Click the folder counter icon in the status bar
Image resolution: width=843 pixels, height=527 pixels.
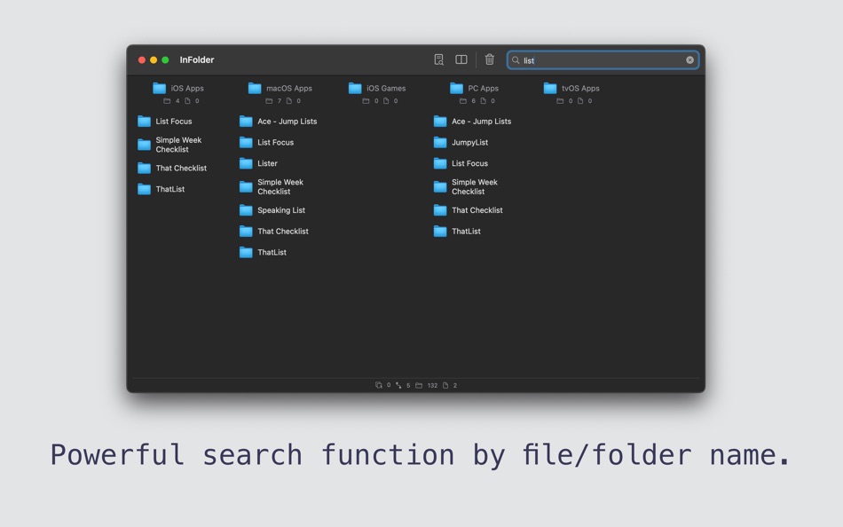pyautogui.click(x=417, y=385)
